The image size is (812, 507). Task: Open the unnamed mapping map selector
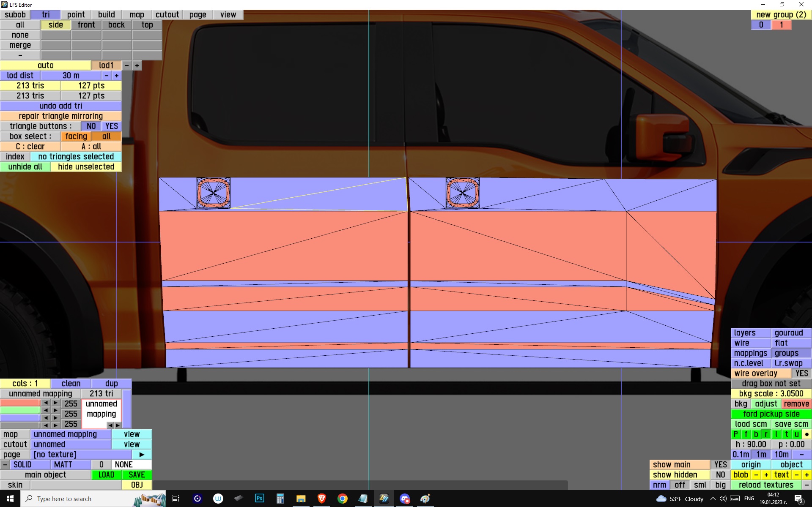tap(70, 434)
